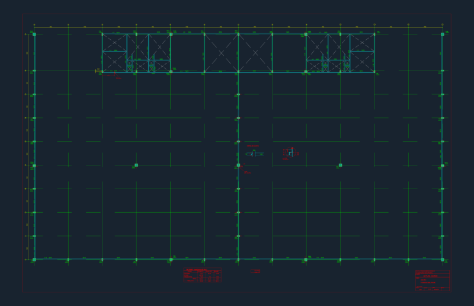Screen dimensions: 474x306
Task: Pick the circular red corner detail callout
Action: tap(291, 153)
